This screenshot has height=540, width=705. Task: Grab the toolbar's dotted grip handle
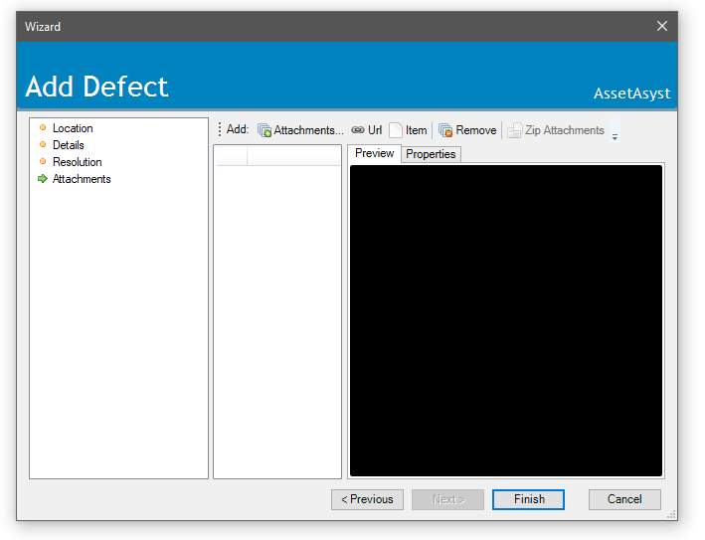point(220,130)
